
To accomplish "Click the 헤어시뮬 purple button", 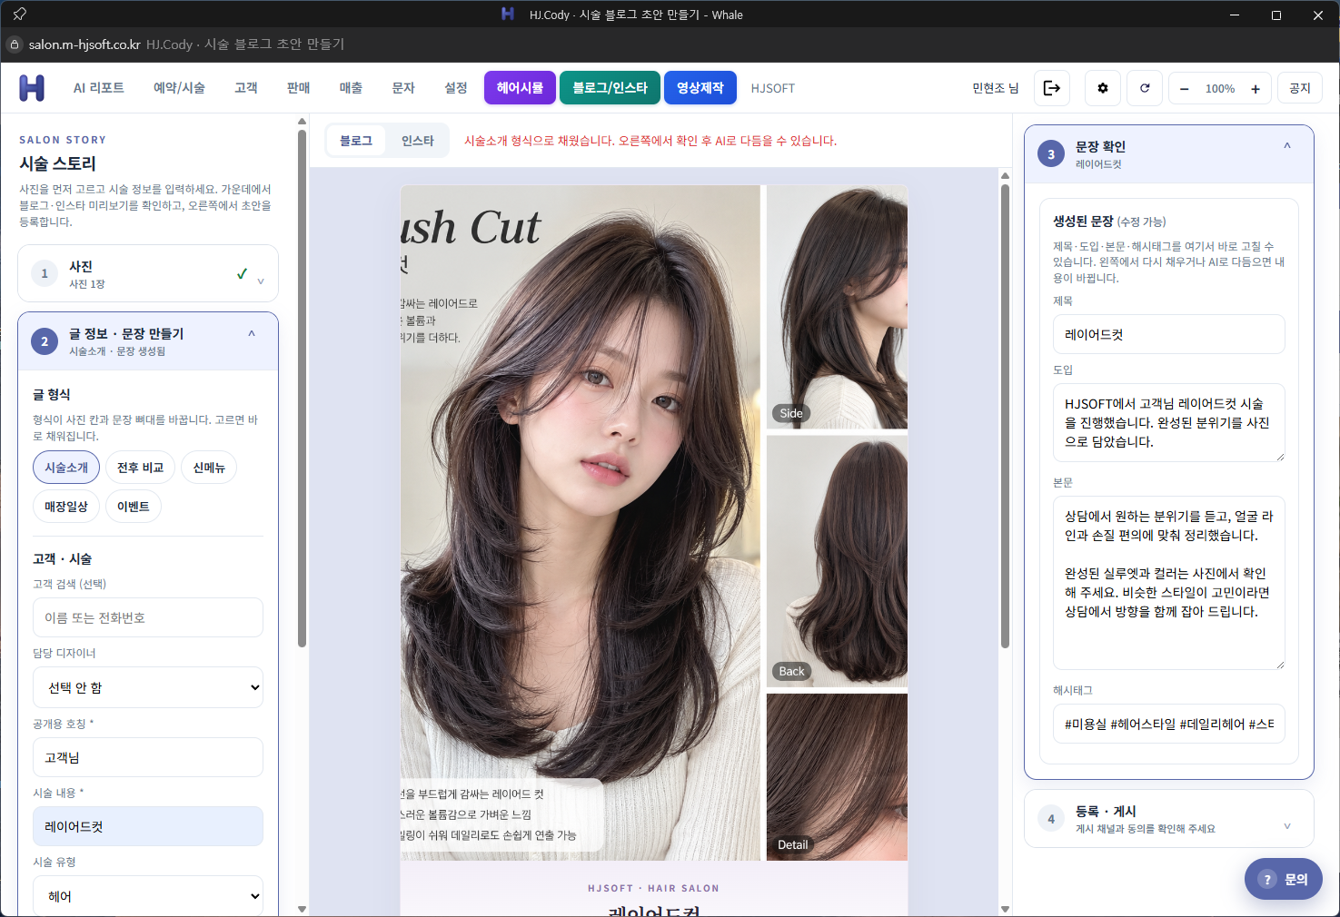I will coord(520,88).
